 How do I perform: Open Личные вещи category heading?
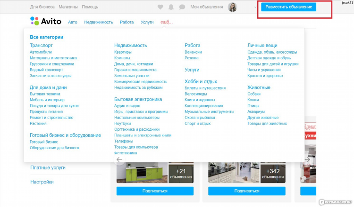[x=262, y=45]
